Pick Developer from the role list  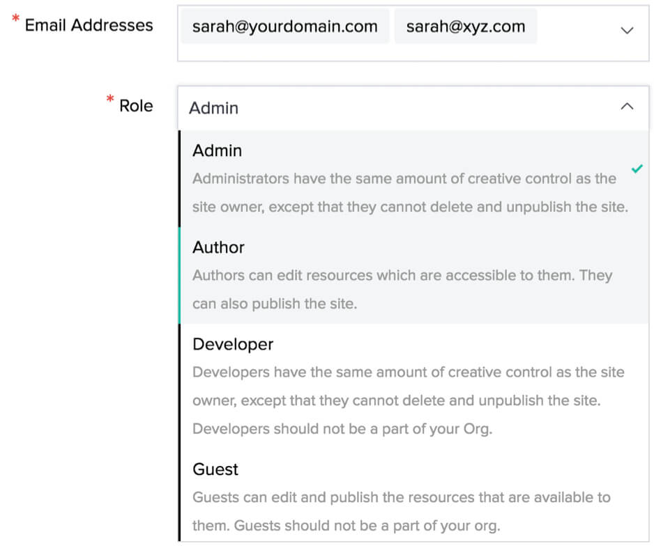[233, 344]
